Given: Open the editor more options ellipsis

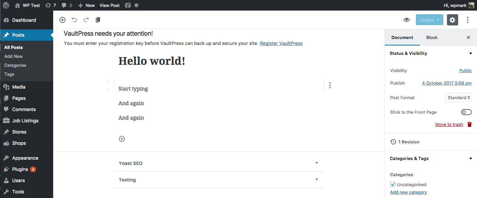Looking at the screenshot, I should (x=468, y=20).
